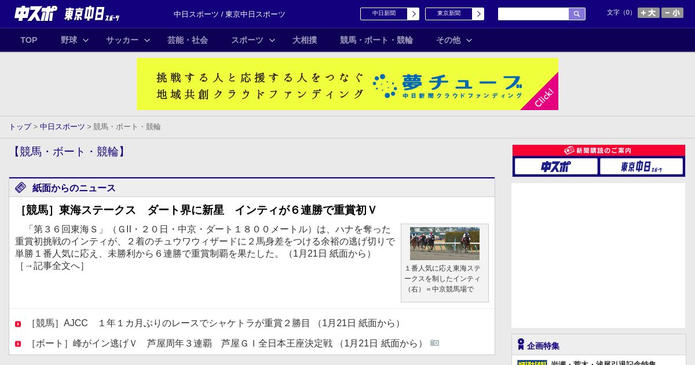The width and height of the screenshot is (695, 365).
Task: Select 大相撲 in navigation bar
Action: coord(305,40)
